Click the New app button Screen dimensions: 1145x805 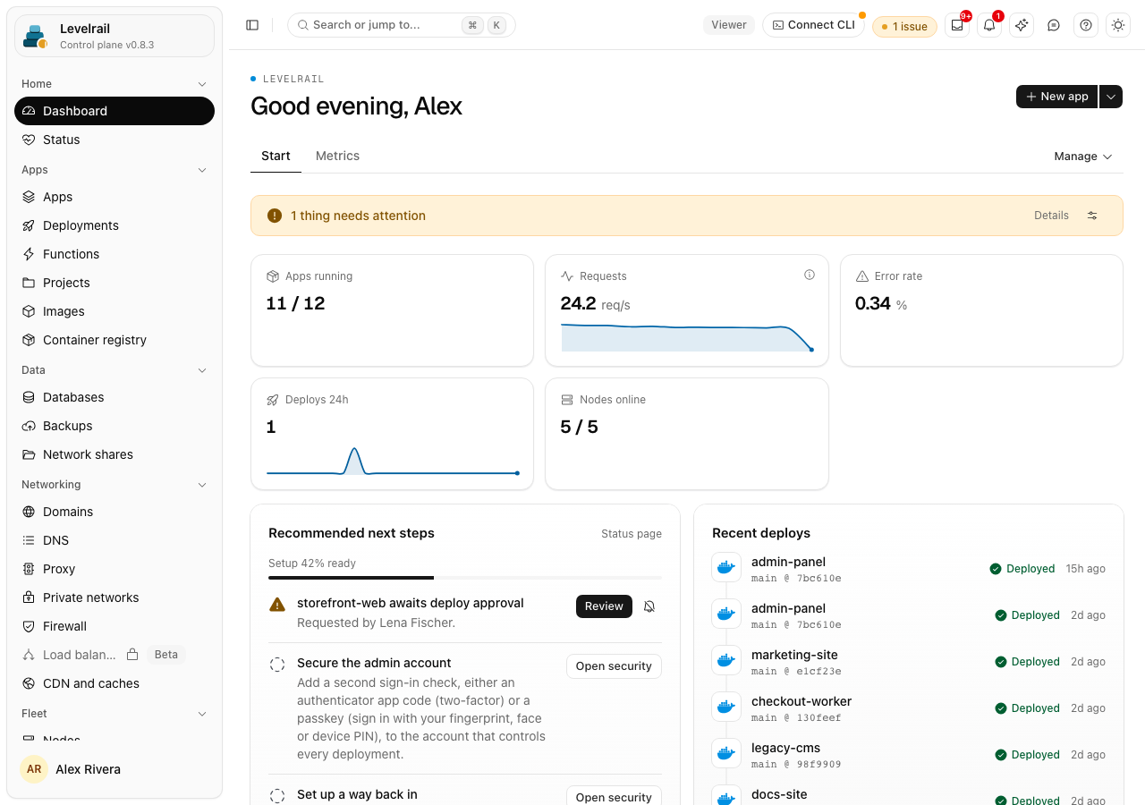(1057, 97)
